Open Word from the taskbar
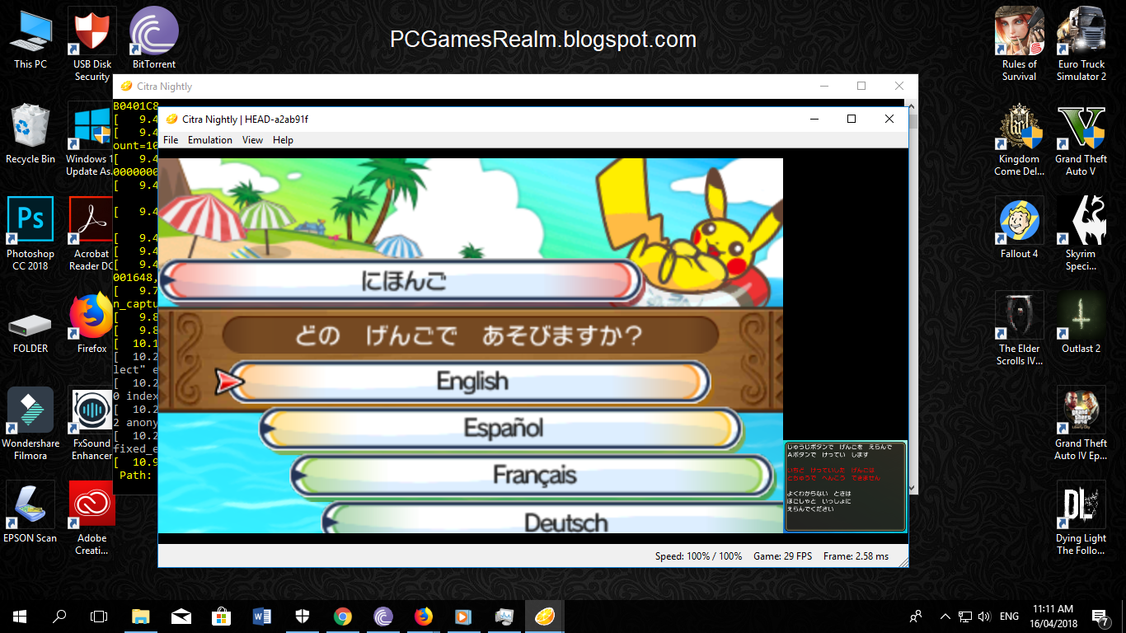The height and width of the screenshot is (633, 1126). click(x=262, y=616)
